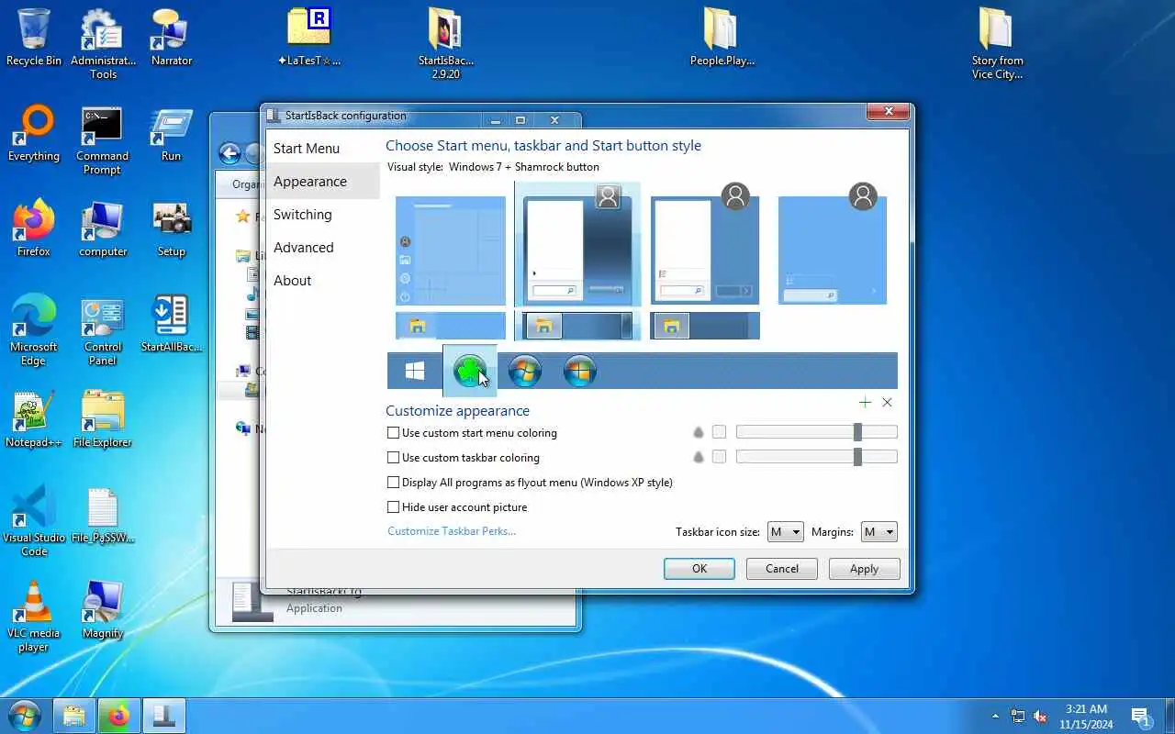Launch Notepad++ from the desktop
The height and width of the screenshot is (734, 1175).
coord(34,420)
